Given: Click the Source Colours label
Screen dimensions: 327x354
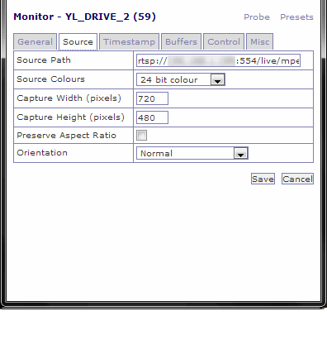Looking at the screenshot, I should pyautogui.click(x=50, y=79).
